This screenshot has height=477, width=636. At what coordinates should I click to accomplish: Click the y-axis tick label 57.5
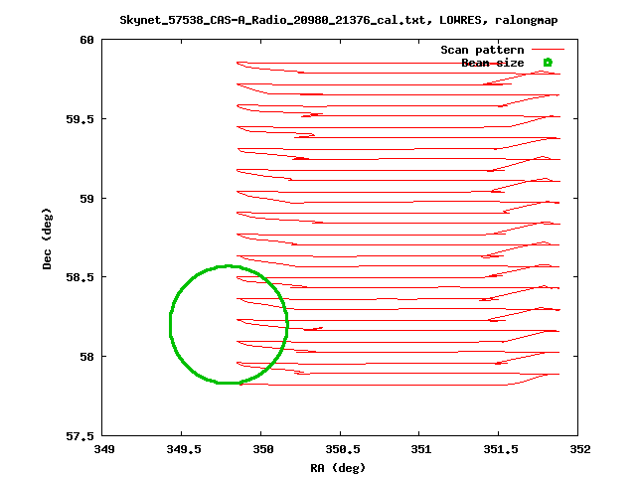pyautogui.click(x=79, y=436)
